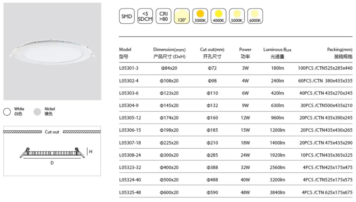This screenshot has width=356, height=202.
Task: Click the 18W power value
Action: coord(245,143)
